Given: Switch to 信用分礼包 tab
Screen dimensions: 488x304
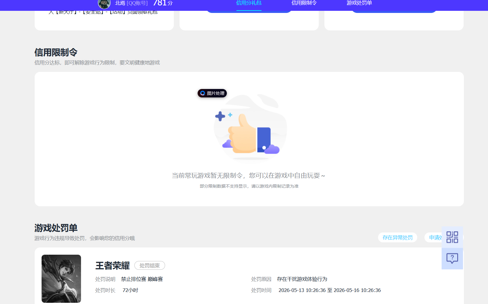Looking at the screenshot, I should click(x=249, y=3).
